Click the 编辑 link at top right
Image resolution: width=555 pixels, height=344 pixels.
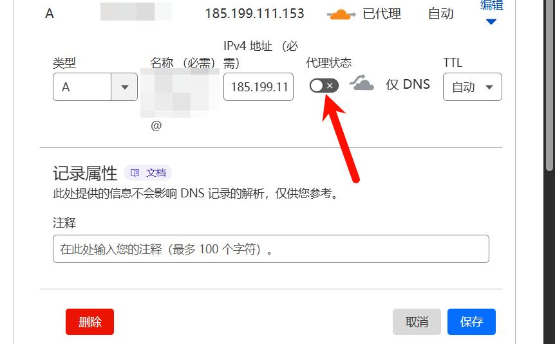(x=491, y=5)
